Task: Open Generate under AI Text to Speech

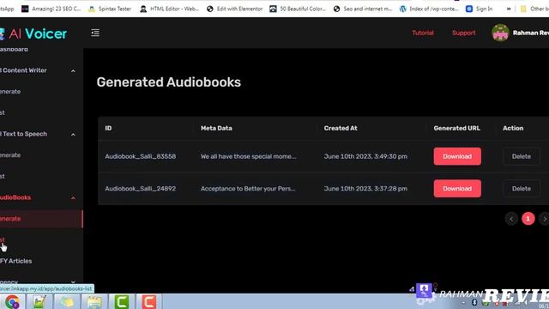Action: point(10,154)
